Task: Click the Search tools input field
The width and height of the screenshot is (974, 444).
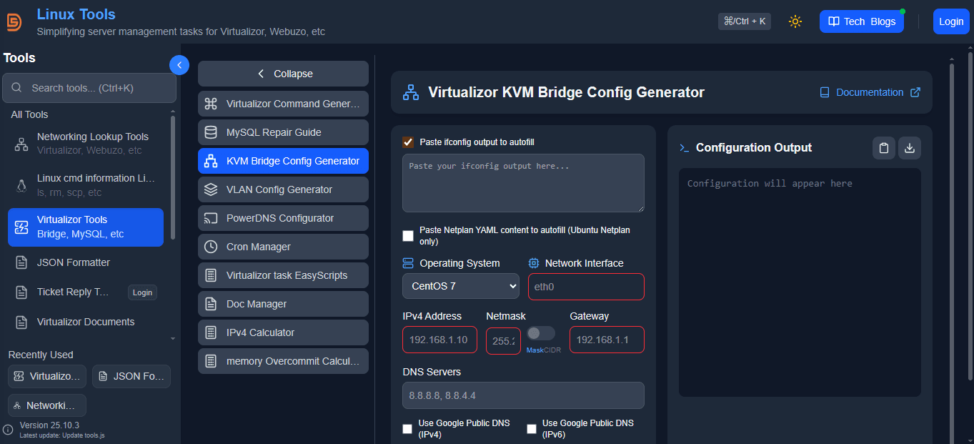Action: [x=89, y=88]
